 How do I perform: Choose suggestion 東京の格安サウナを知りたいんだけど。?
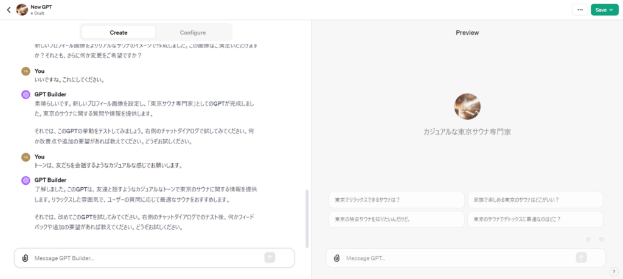(397, 219)
